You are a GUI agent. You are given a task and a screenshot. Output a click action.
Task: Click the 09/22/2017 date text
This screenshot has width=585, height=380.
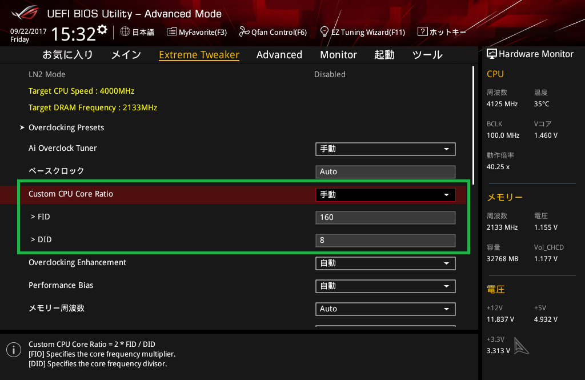[29, 31]
